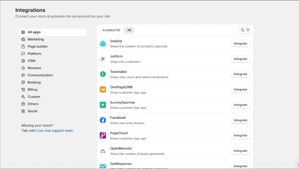Click the Live chat support team link
This screenshot has height=169, width=299.
point(55,130)
